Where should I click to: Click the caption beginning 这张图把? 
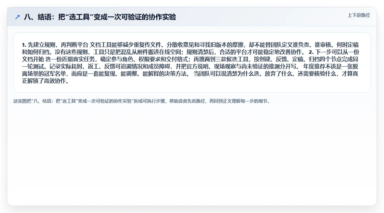[x=142, y=101]
